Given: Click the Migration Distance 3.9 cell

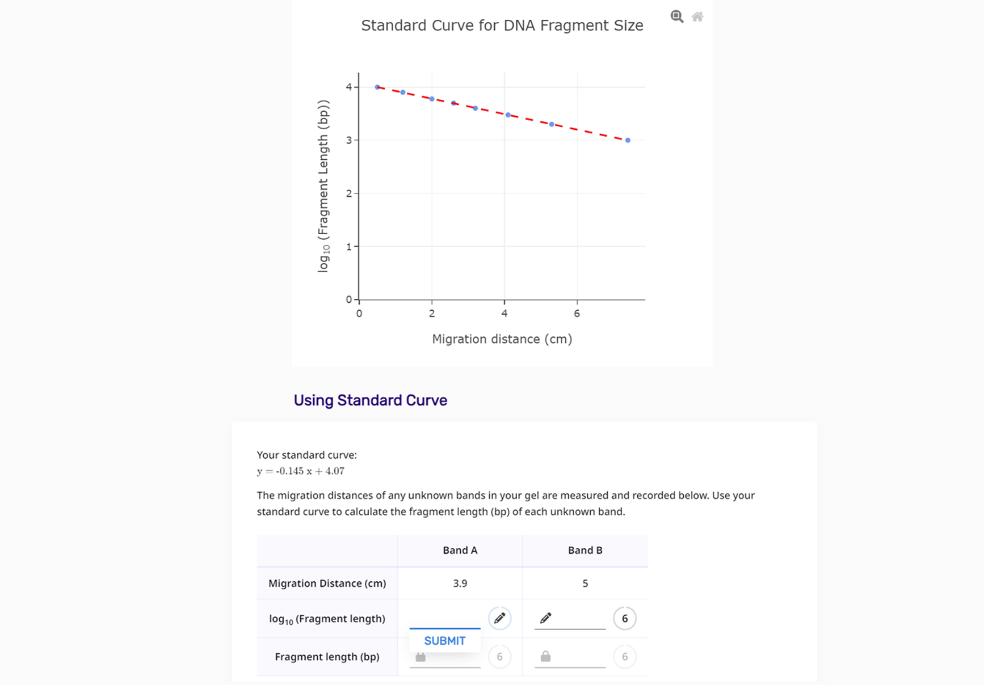Looking at the screenshot, I should point(460,583).
